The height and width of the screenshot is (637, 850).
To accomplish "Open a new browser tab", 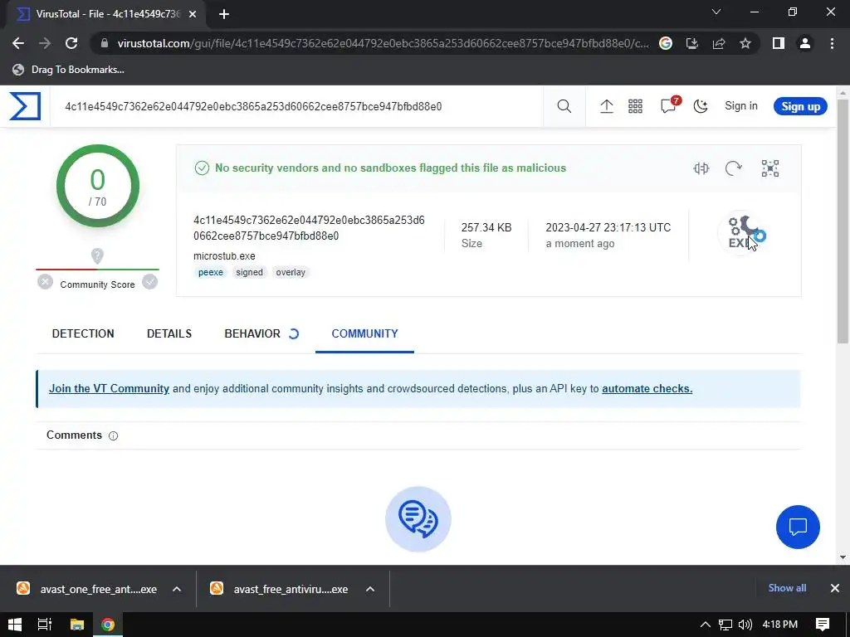I will click(224, 15).
